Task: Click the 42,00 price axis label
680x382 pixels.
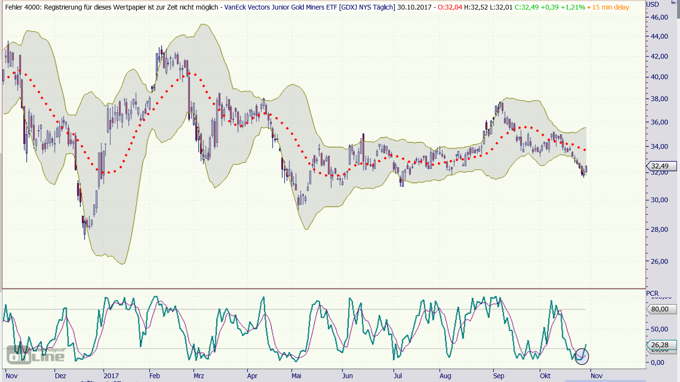Action: pos(659,56)
